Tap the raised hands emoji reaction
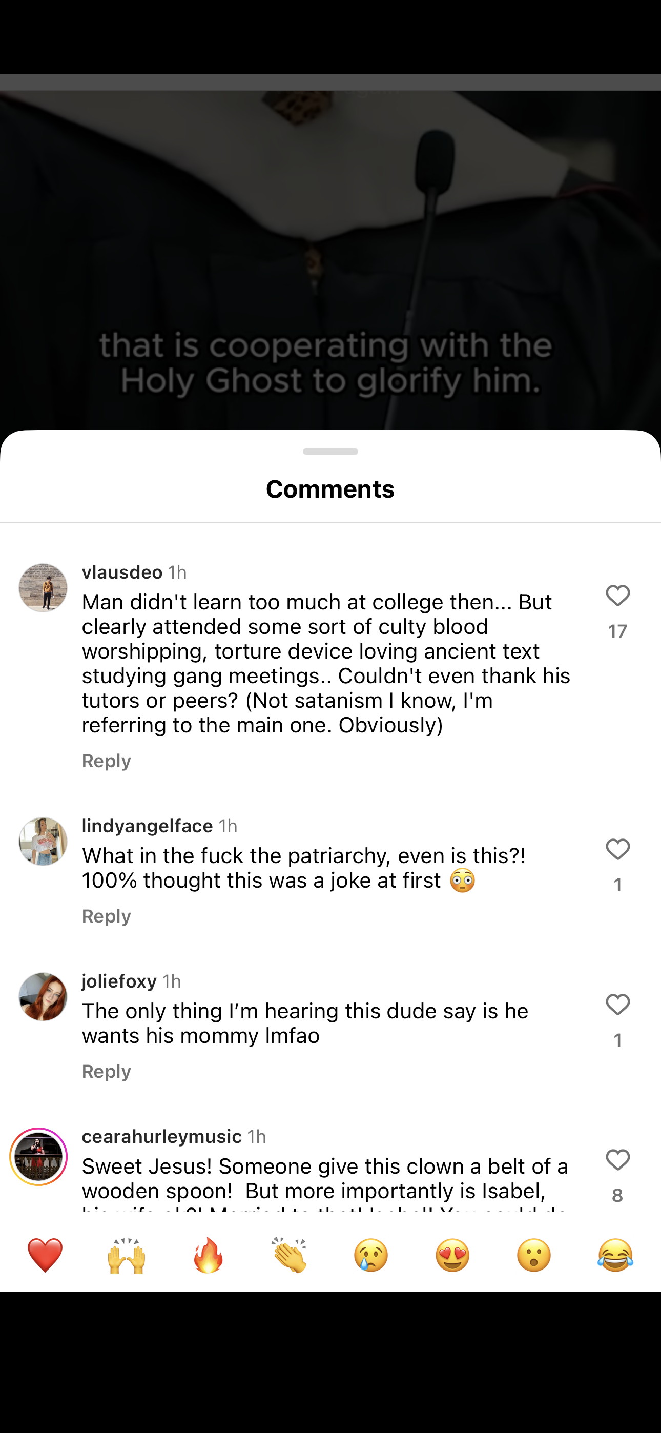Viewport: 661px width, 1433px height. pyautogui.click(x=126, y=1256)
